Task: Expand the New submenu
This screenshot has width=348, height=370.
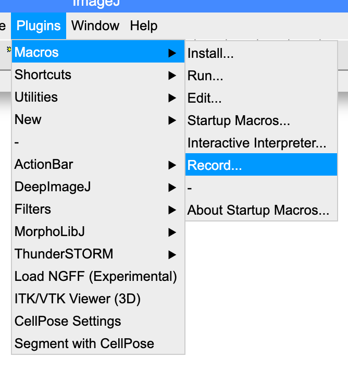Action: [x=98, y=120]
